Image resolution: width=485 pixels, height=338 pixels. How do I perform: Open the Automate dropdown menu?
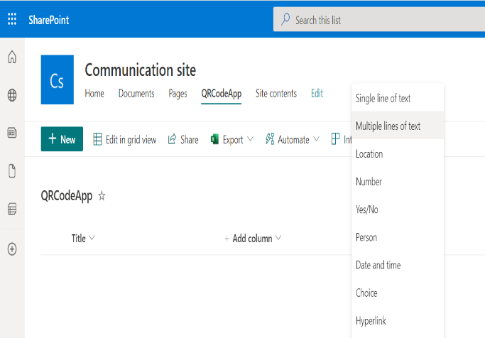pyautogui.click(x=293, y=140)
